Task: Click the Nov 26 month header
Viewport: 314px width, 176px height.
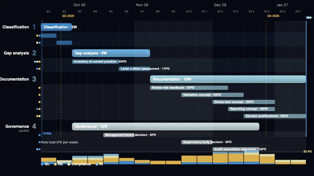Action: click(142, 5)
